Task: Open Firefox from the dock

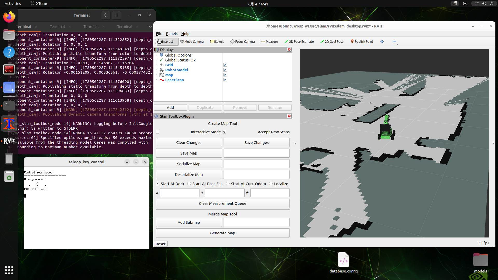Action: coord(9,17)
